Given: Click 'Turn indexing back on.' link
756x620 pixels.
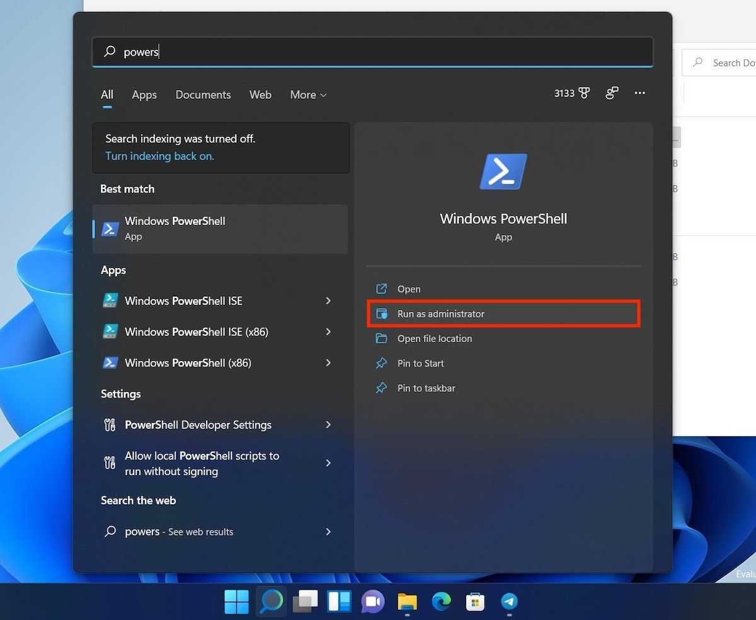Looking at the screenshot, I should tap(159, 156).
